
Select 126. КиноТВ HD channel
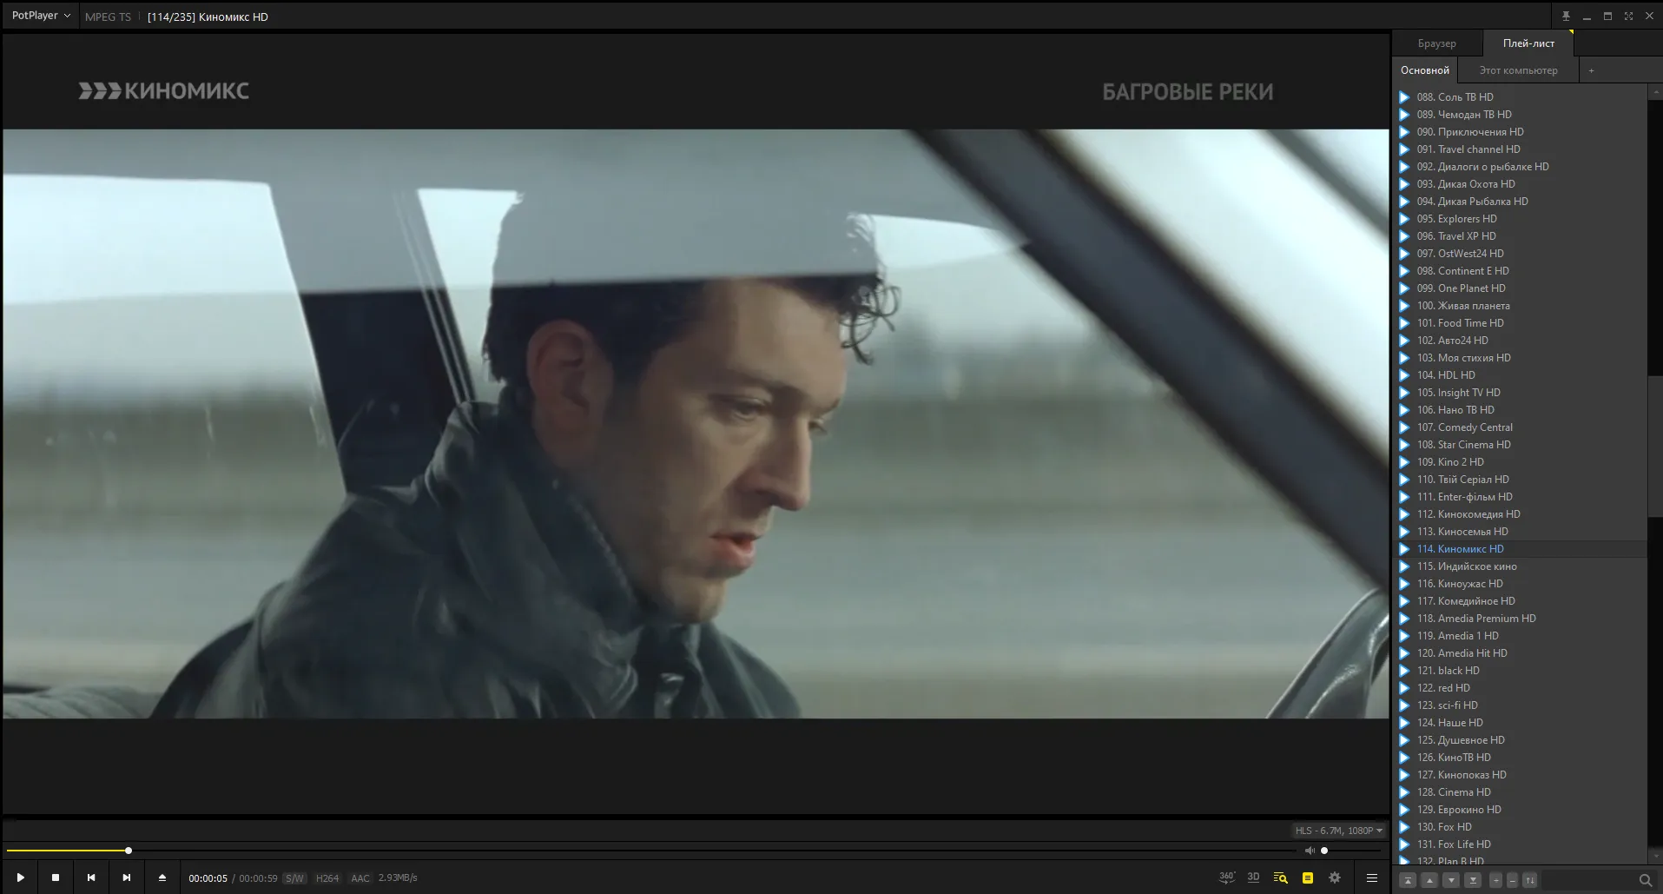click(1520, 758)
